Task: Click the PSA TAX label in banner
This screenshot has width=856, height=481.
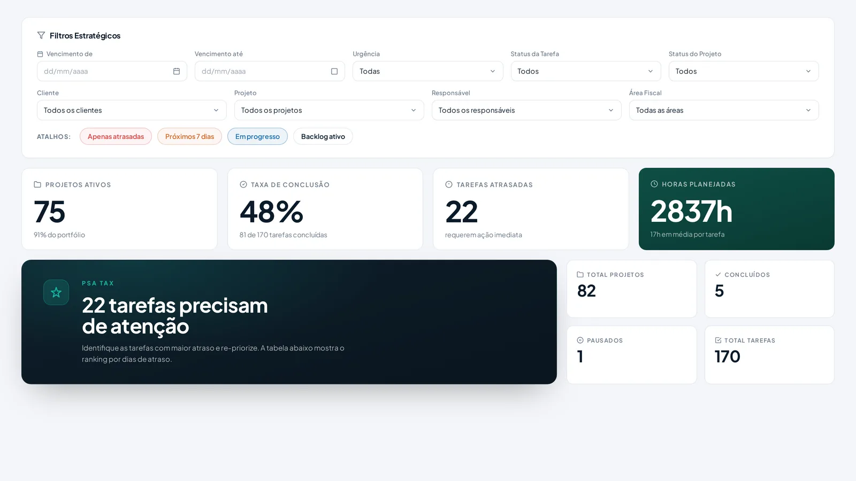Action: (x=98, y=283)
